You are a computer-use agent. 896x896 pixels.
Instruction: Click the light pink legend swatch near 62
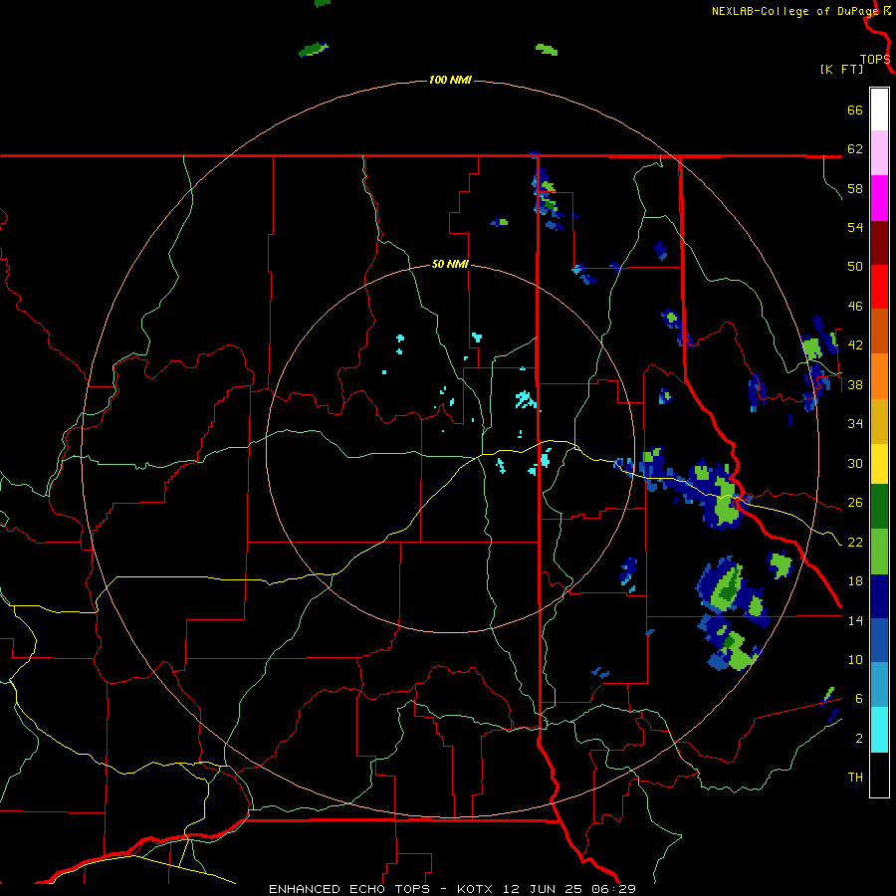(879, 152)
